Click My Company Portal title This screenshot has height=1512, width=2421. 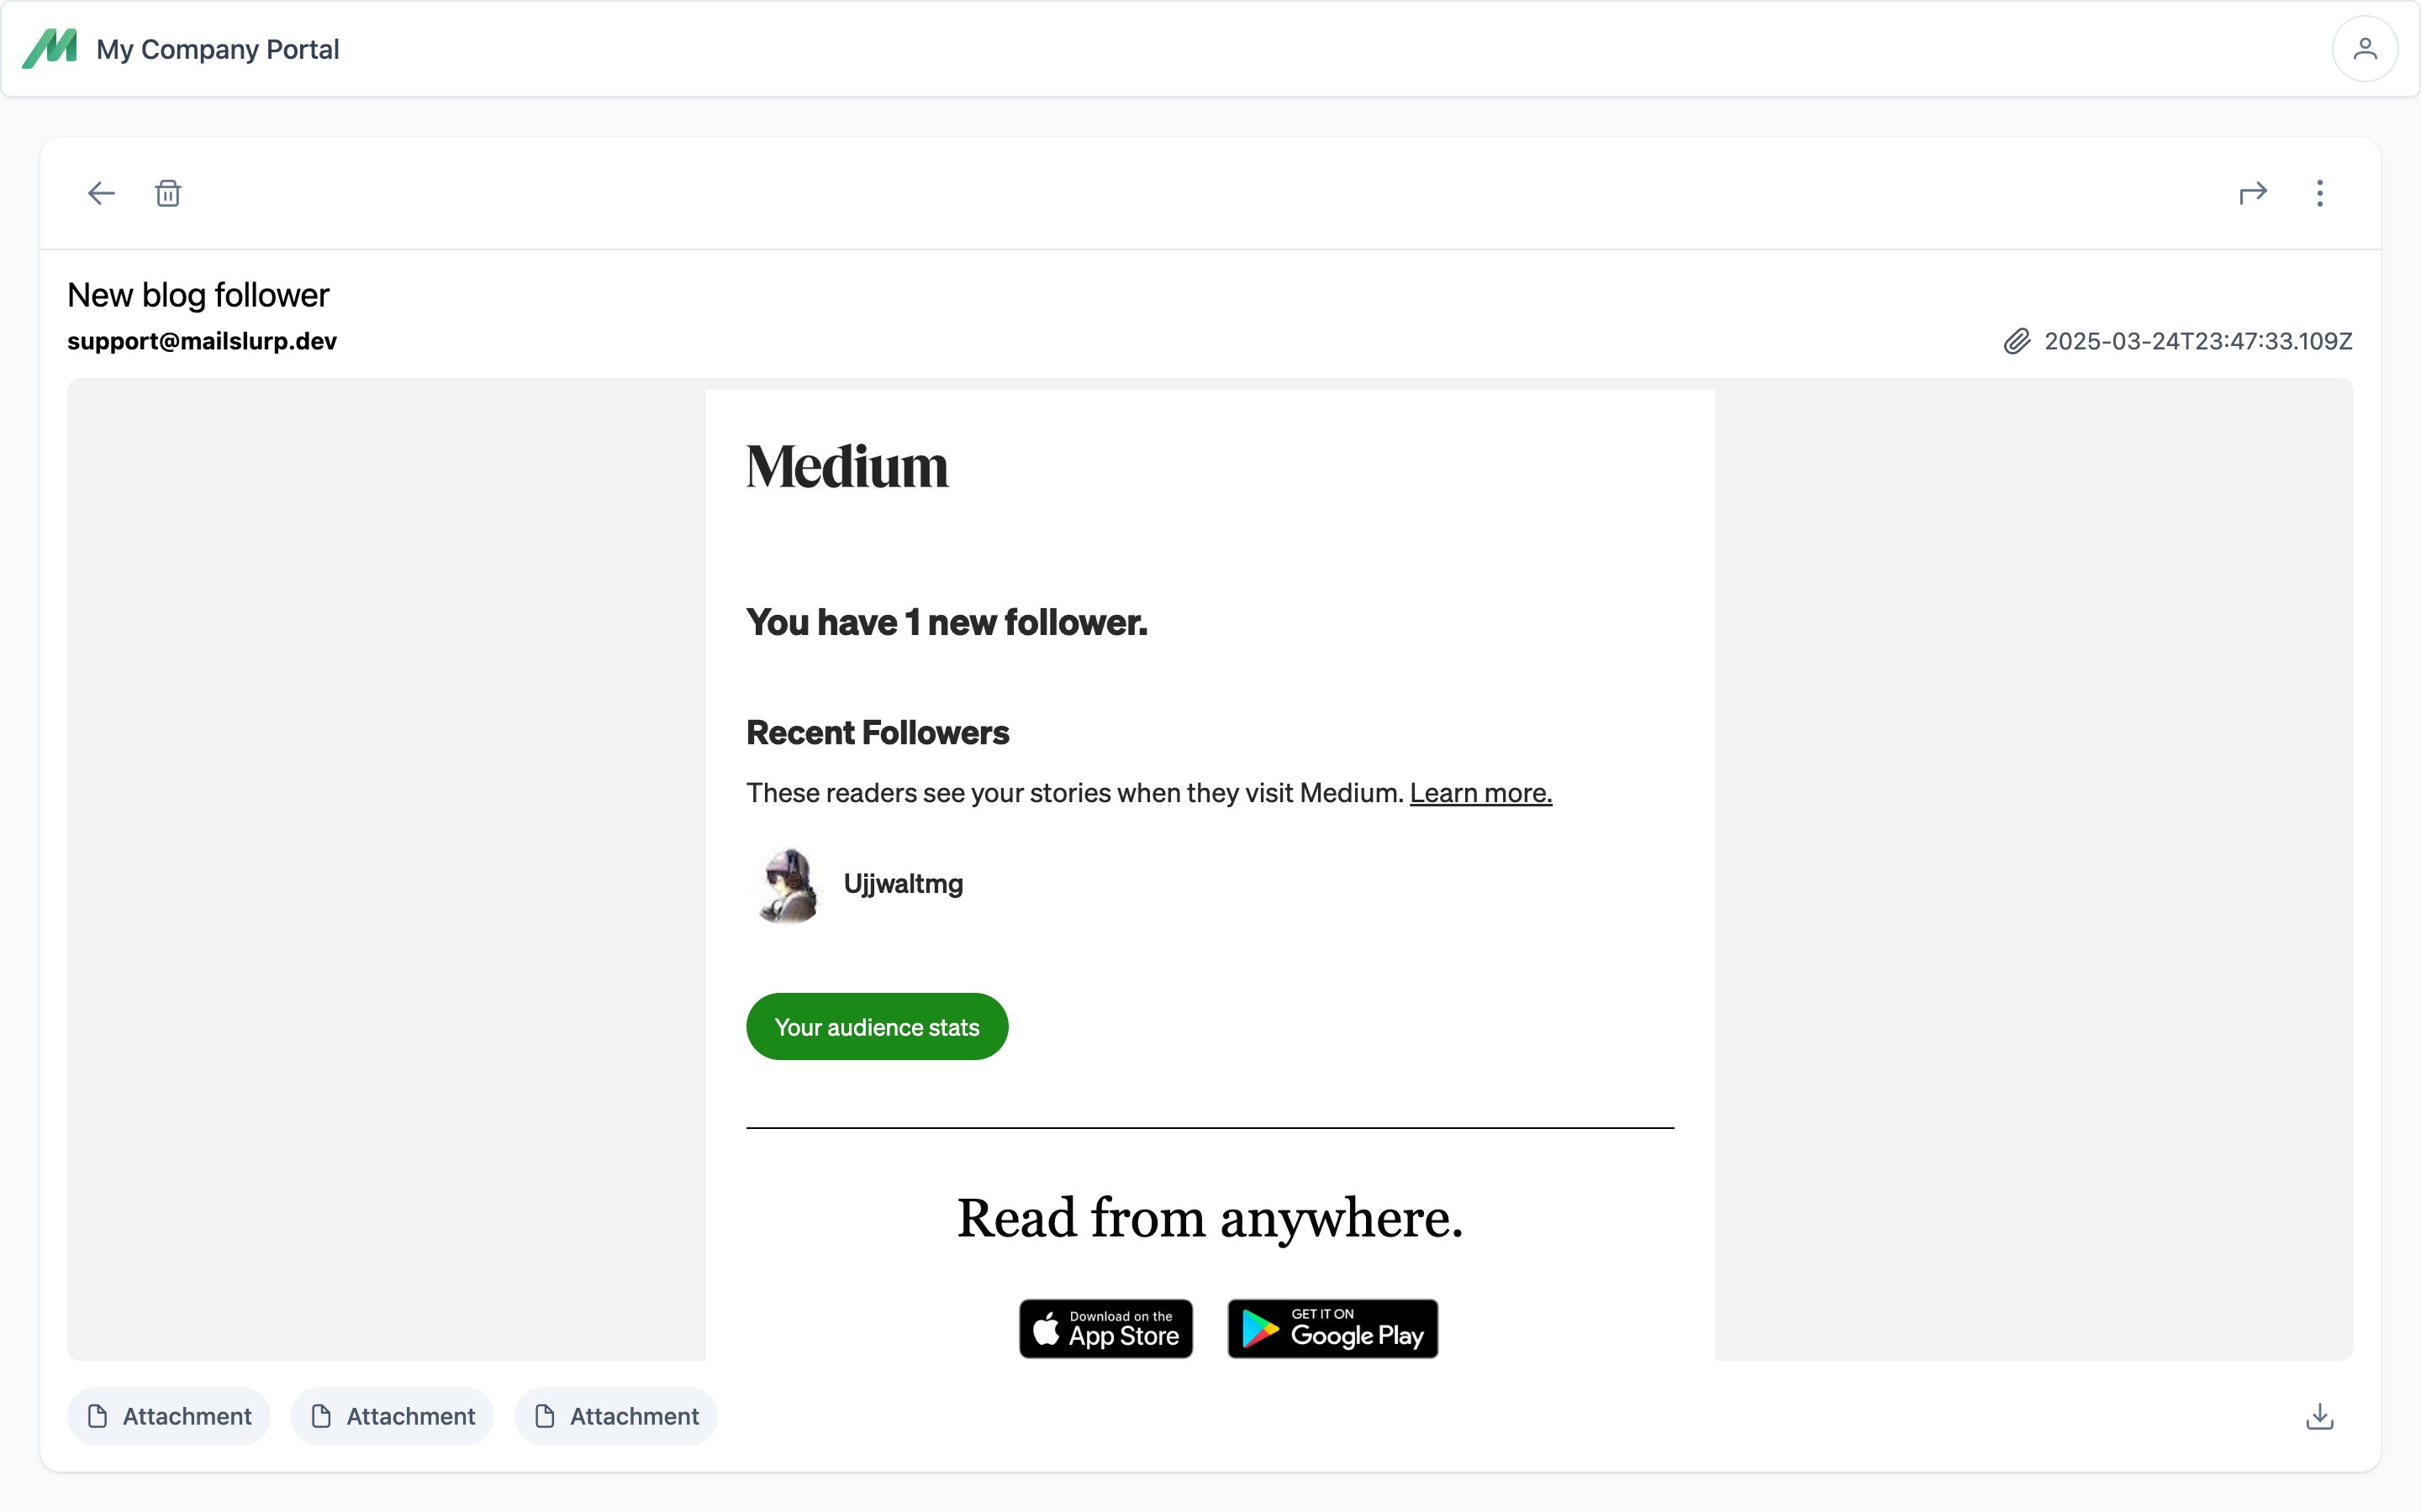[218, 49]
